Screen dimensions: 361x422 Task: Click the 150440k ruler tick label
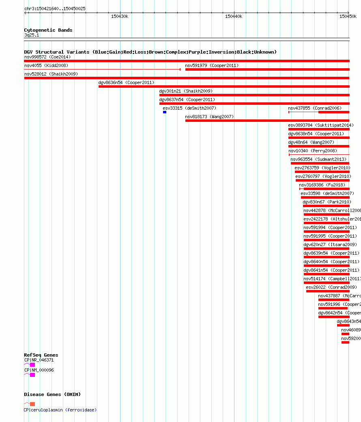click(x=234, y=16)
